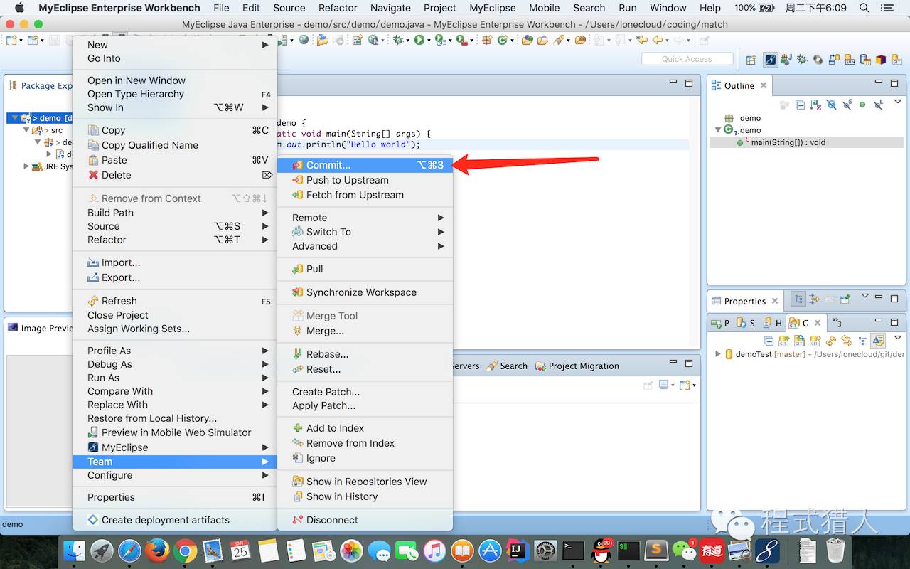Click Add existing Git repository icon
Viewport: 910px width, 569px height.
pyautogui.click(x=784, y=341)
